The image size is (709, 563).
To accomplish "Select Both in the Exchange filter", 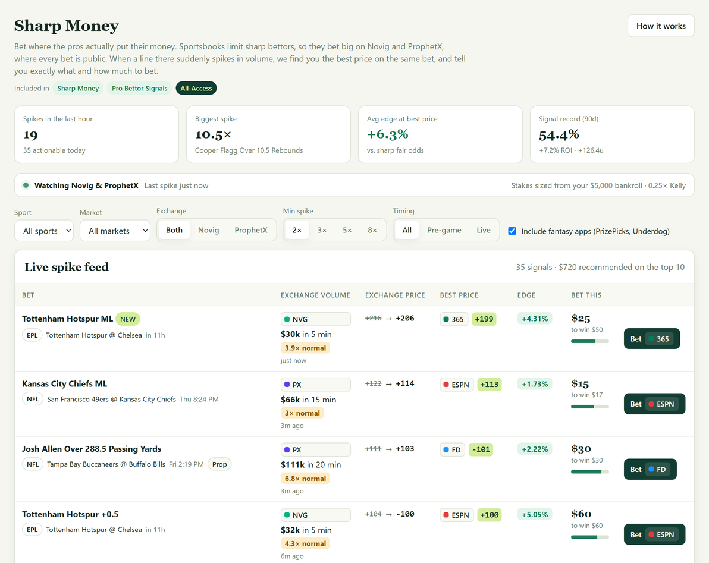I will click(174, 230).
